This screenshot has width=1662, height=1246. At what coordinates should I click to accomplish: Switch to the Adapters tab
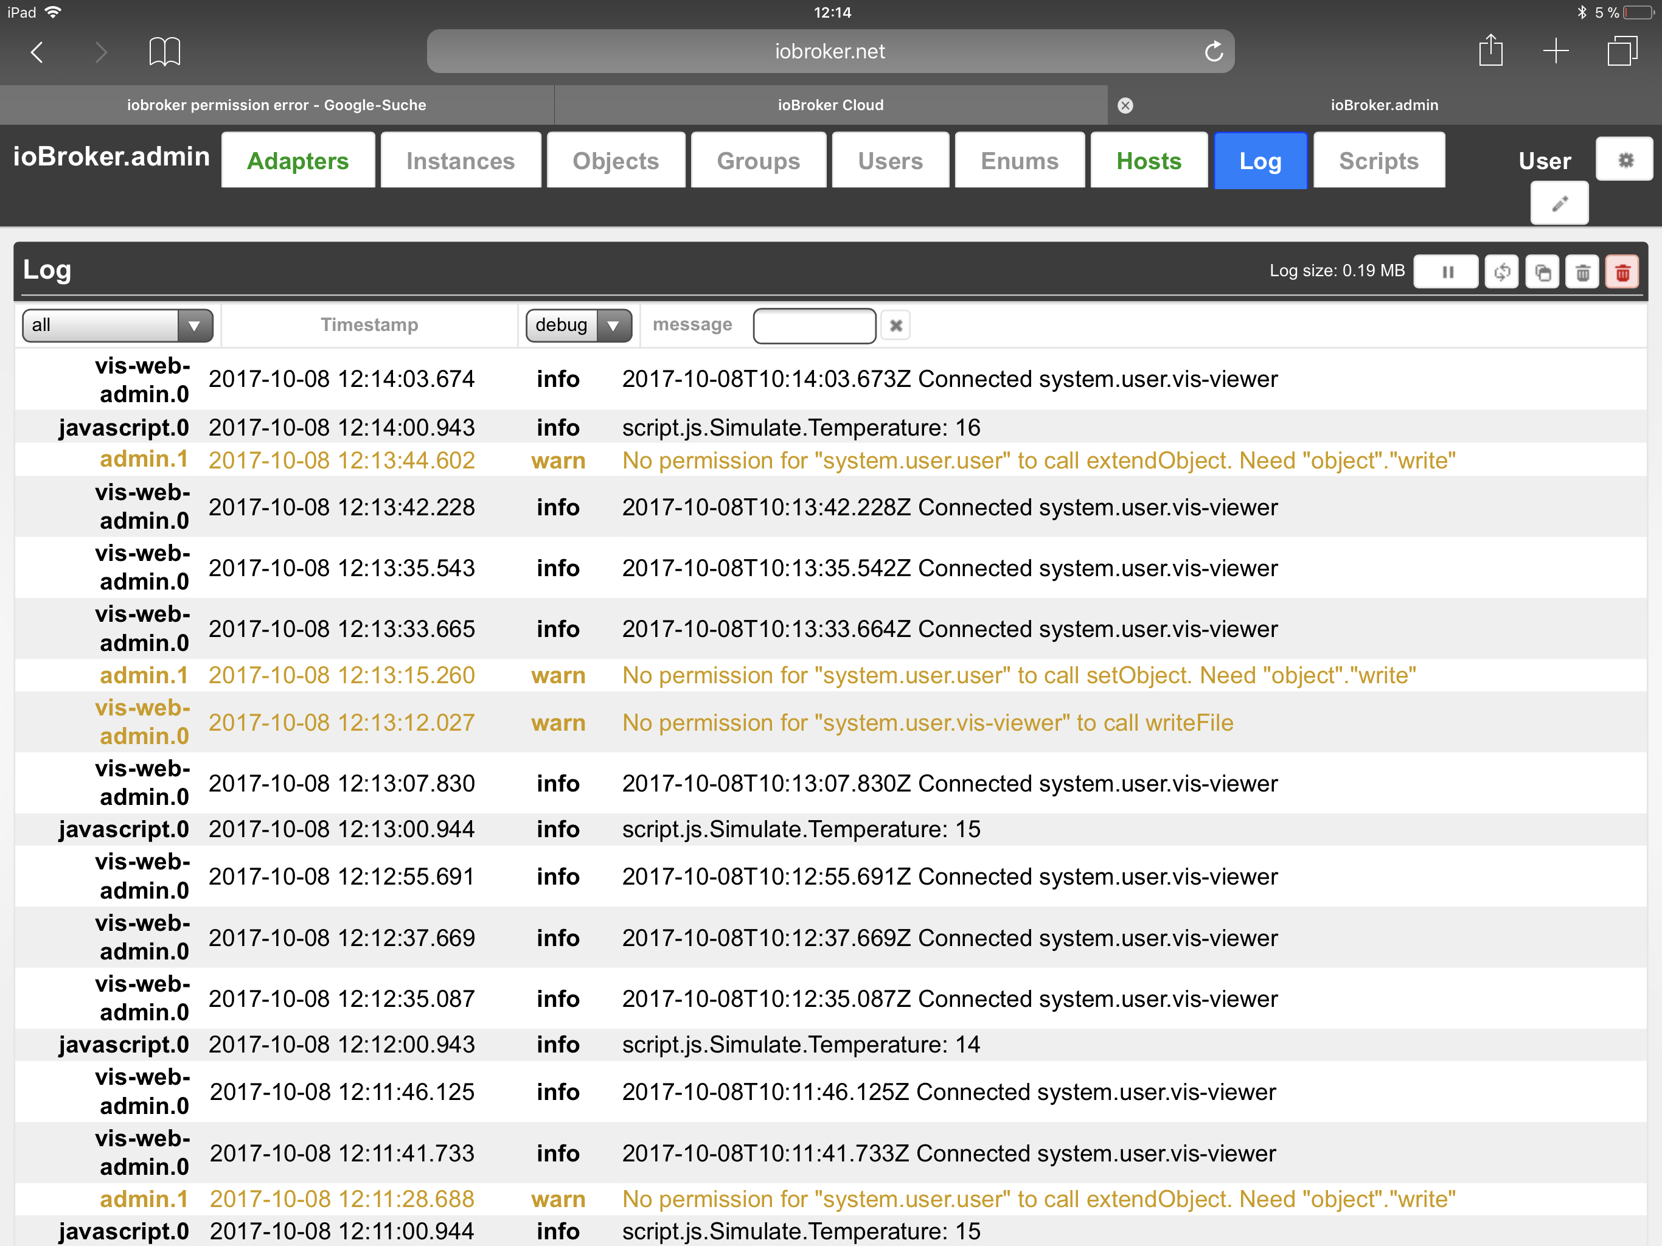[x=298, y=160]
